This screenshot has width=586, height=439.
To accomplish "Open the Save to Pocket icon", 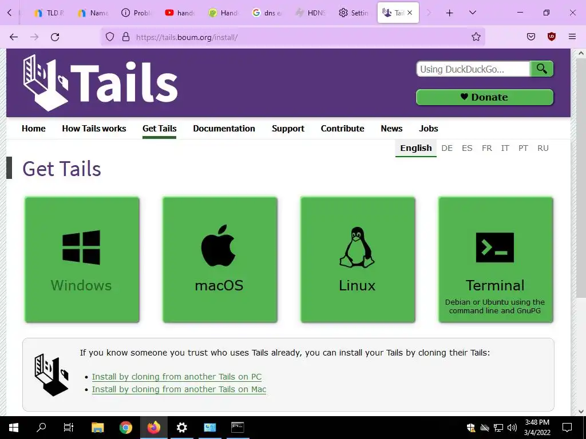I will coord(530,37).
